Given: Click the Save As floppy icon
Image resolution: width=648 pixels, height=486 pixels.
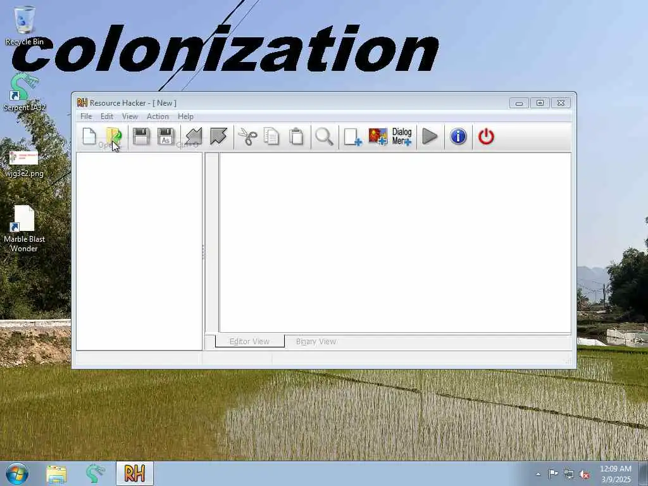Looking at the screenshot, I should pos(166,137).
